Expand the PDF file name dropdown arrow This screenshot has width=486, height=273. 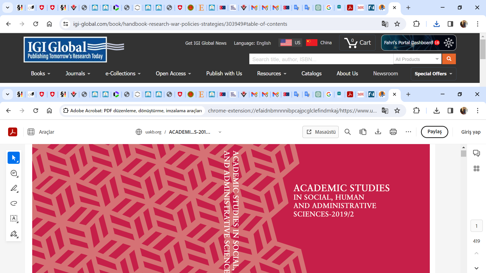(220, 132)
